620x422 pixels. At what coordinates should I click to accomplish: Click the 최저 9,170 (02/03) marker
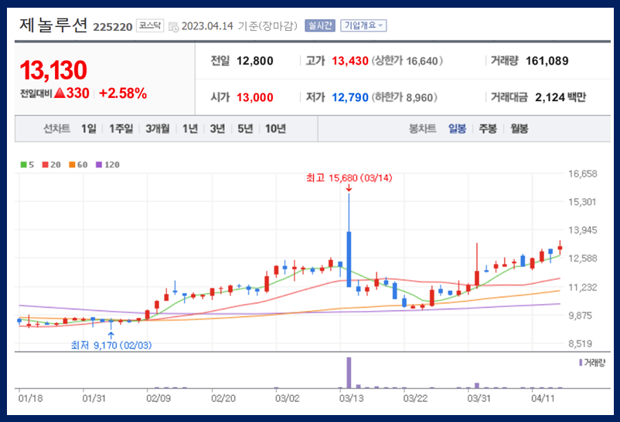(111, 346)
